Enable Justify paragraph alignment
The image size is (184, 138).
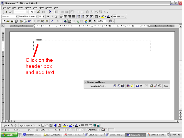coord(73,16)
